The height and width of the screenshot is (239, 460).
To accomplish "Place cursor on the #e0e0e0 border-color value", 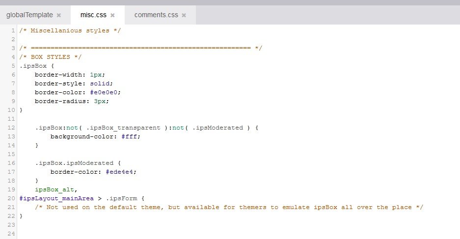I will click(105, 92).
